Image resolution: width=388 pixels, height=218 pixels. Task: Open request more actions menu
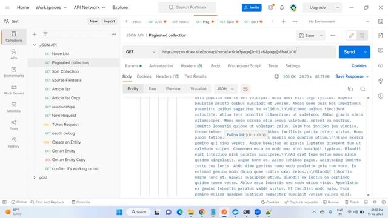(333, 35)
